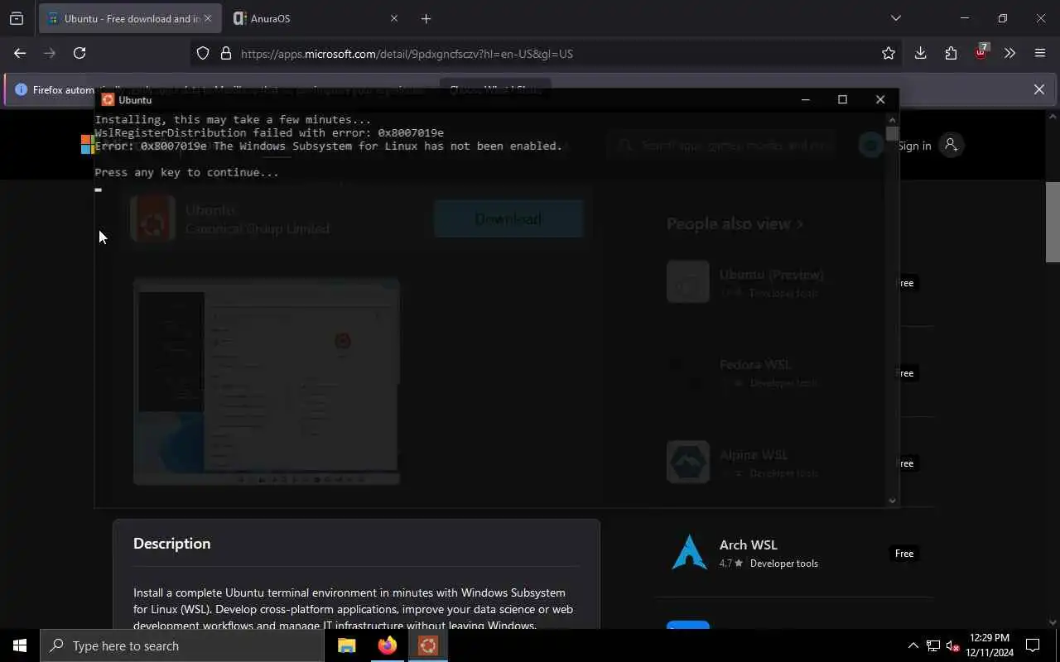1060x662 pixels.
Task: Click the Ubuntu console scrollbar thumb
Action: pyautogui.click(x=892, y=132)
